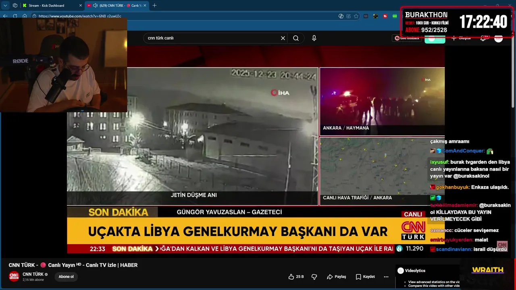The height and width of the screenshot is (290, 516).
Task: Go back with the browser back arrow
Action: pyautogui.click(x=5, y=16)
